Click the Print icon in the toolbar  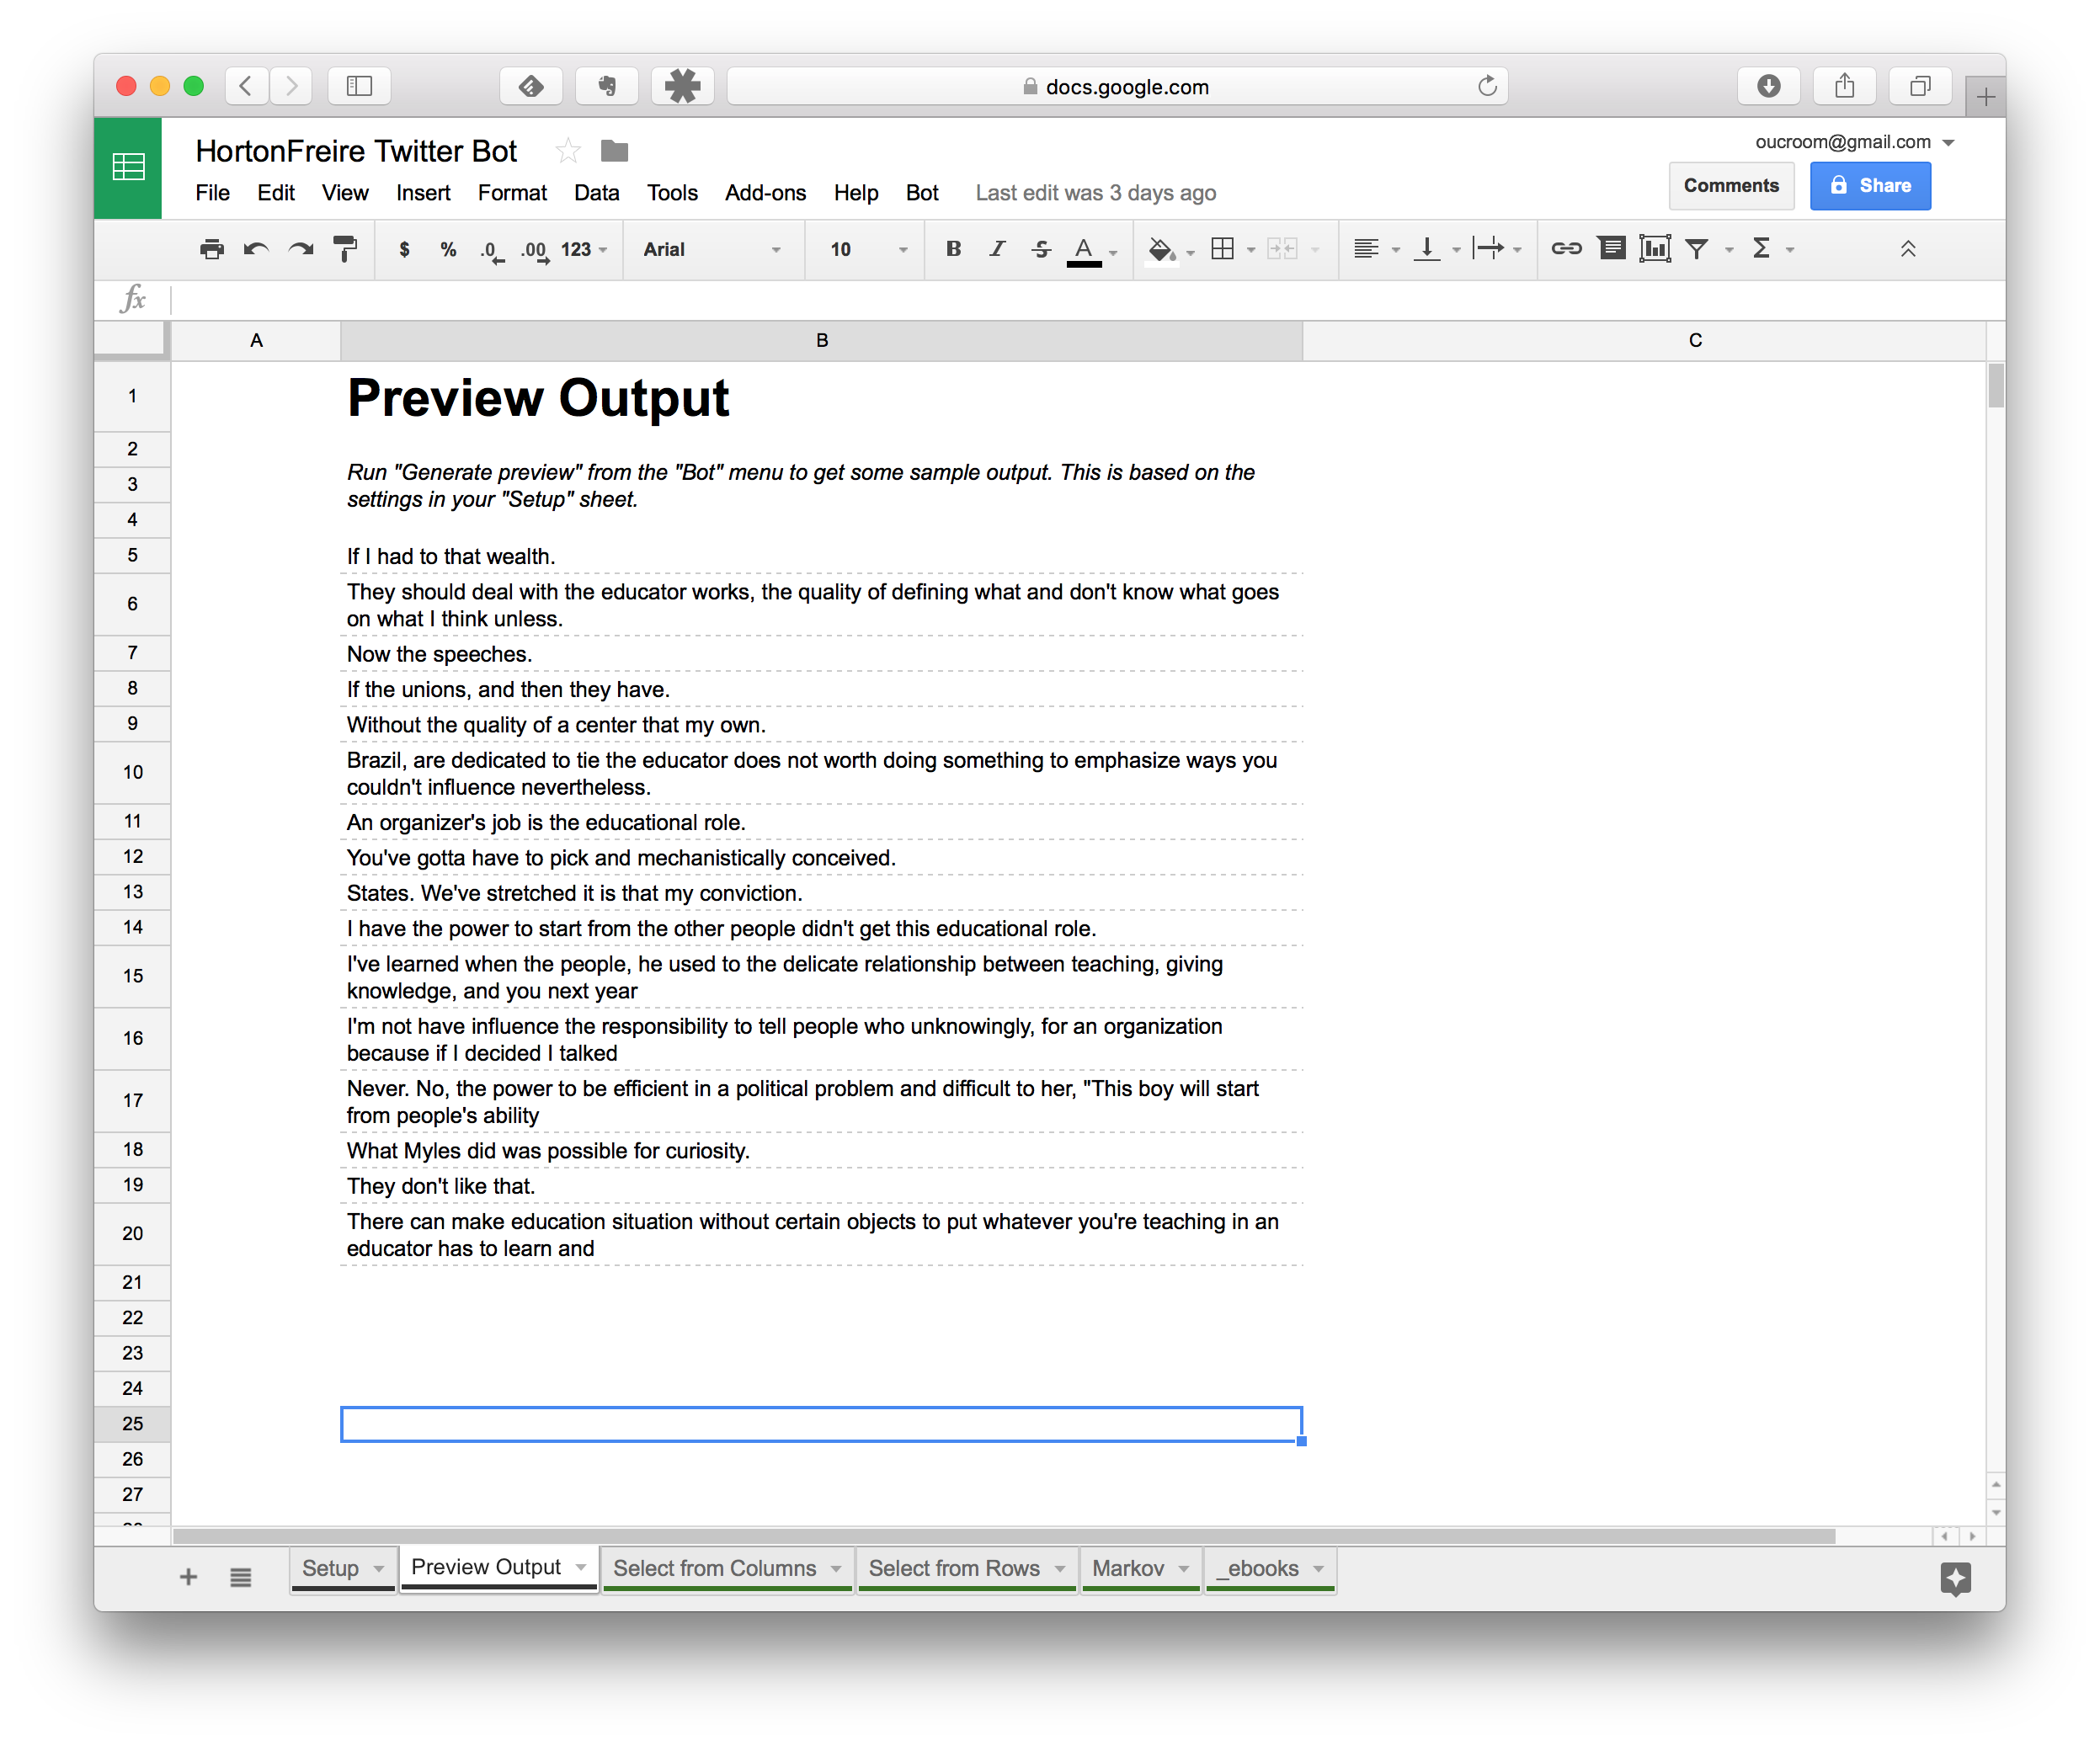[211, 249]
